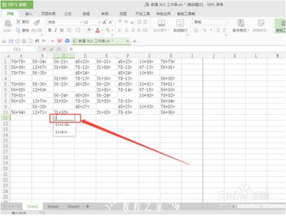The image size is (286, 216).
Task: Toggle right horizontal alignment
Action: (133, 30)
